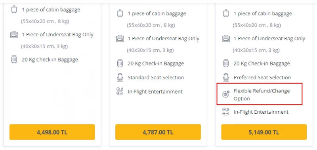Viewport: 317px width, 150px height.
Task: Click 1 Piece of Underseat Bag Only in right card
Action: point(269,39)
